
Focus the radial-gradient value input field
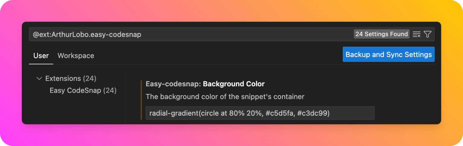click(x=260, y=113)
